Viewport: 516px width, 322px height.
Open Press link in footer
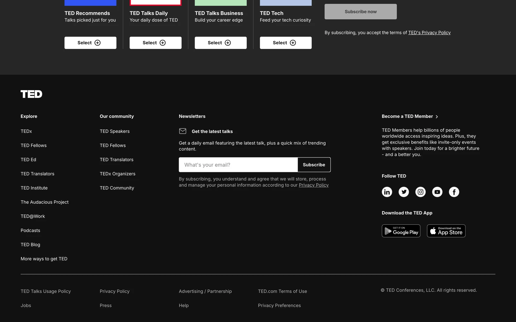point(105,306)
